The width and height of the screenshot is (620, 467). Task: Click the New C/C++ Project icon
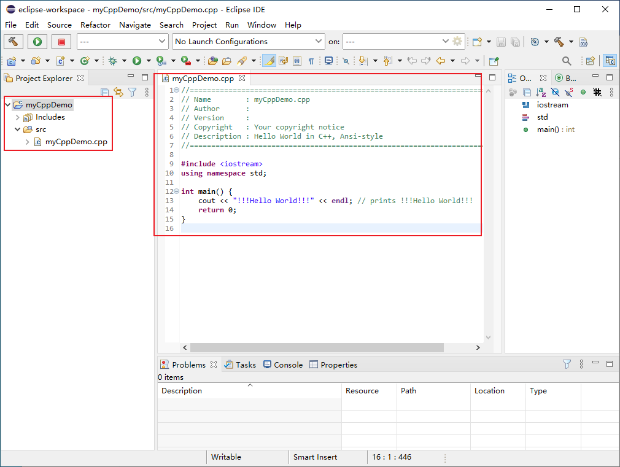point(12,61)
